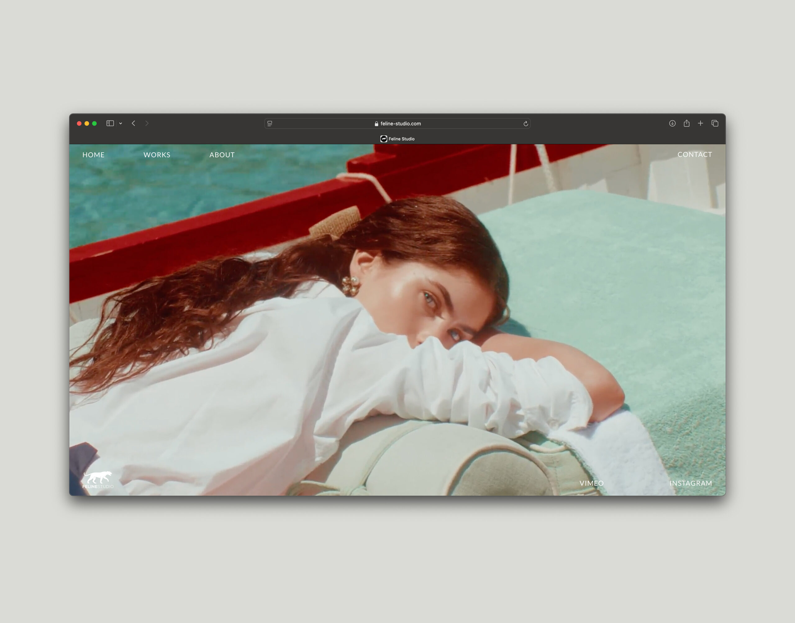This screenshot has height=623, width=795.
Task: Navigate to WORKS page
Action: point(157,155)
